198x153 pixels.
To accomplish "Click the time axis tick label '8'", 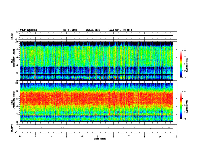I will coord(144,136).
